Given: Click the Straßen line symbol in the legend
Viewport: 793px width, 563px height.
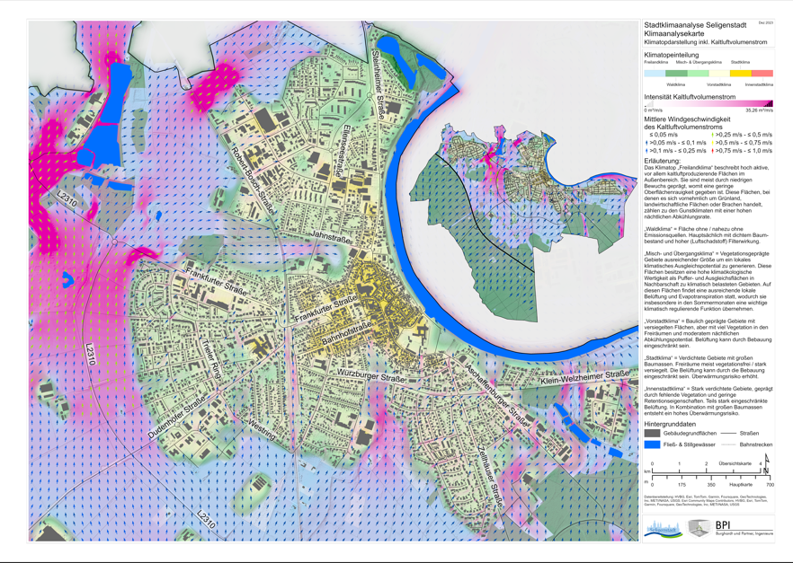Looking at the screenshot, I should [x=728, y=434].
